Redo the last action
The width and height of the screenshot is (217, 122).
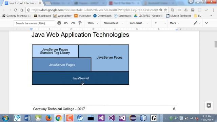click(73, 23)
